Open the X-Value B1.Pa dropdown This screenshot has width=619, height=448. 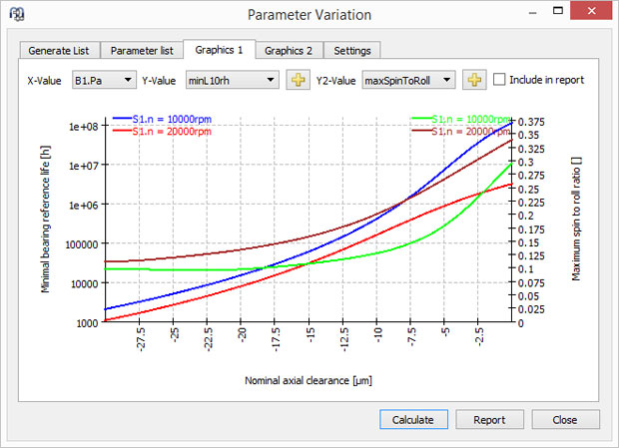click(103, 80)
